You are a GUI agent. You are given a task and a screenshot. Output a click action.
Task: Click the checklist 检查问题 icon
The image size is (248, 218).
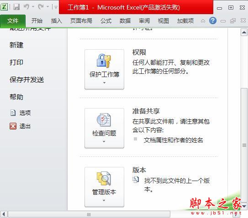[104, 119]
